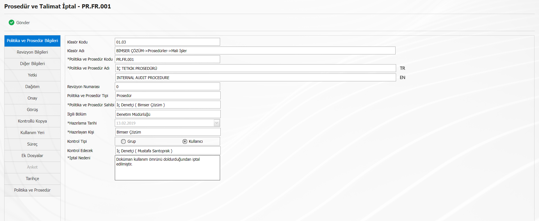Screen dimensions: 539x221
Task: Click the İlgili Bölüm field Denetim Müdürlüğü
Action: [x=168, y=114]
